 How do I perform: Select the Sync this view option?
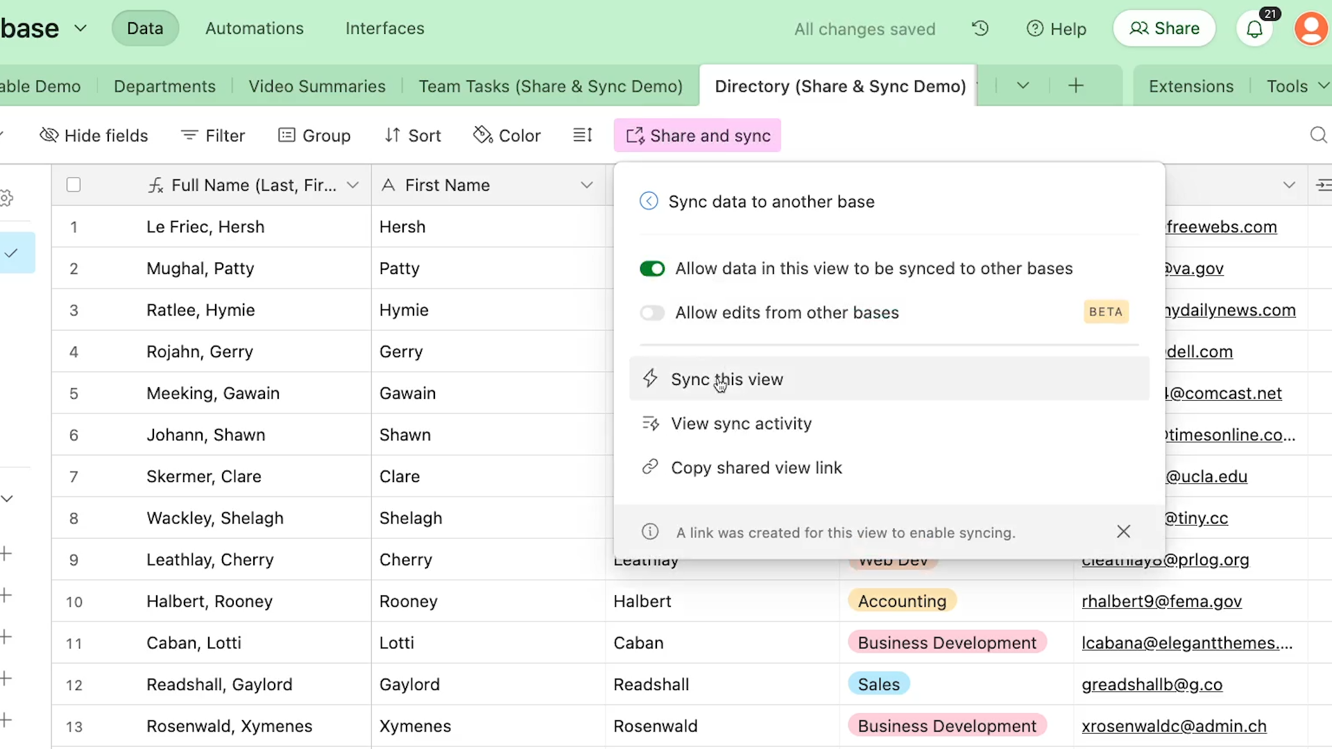point(726,379)
